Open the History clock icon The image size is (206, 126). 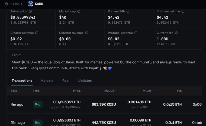(6, 4)
